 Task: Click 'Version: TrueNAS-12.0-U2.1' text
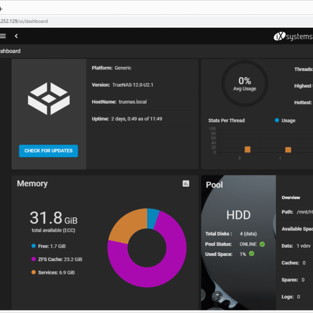click(123, 85)
